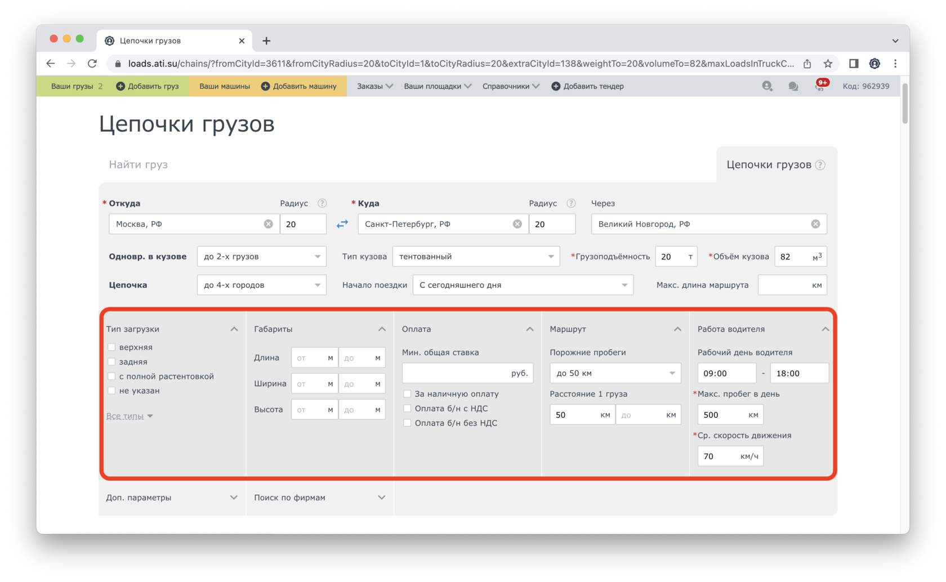Open the Порожние пробеги dropdown
The width and height of the screenshot is (946, 582).
click(x=615, y=373)
